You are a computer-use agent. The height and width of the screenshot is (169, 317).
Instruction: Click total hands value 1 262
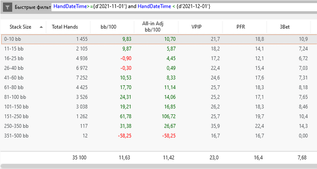[82, 117]
